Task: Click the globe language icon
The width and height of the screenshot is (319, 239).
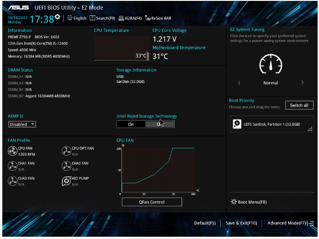Action: [70, 18]
